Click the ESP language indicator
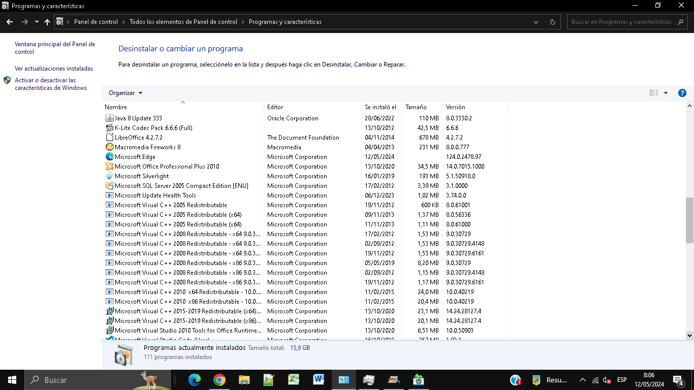This screenshot has width=694, height=390. (622, 380)
